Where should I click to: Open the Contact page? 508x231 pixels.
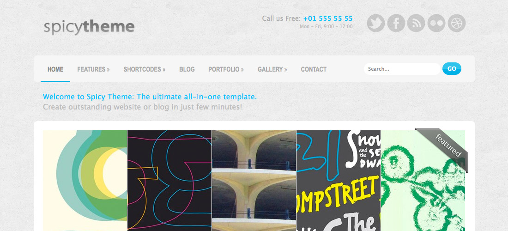click(314, 69)
